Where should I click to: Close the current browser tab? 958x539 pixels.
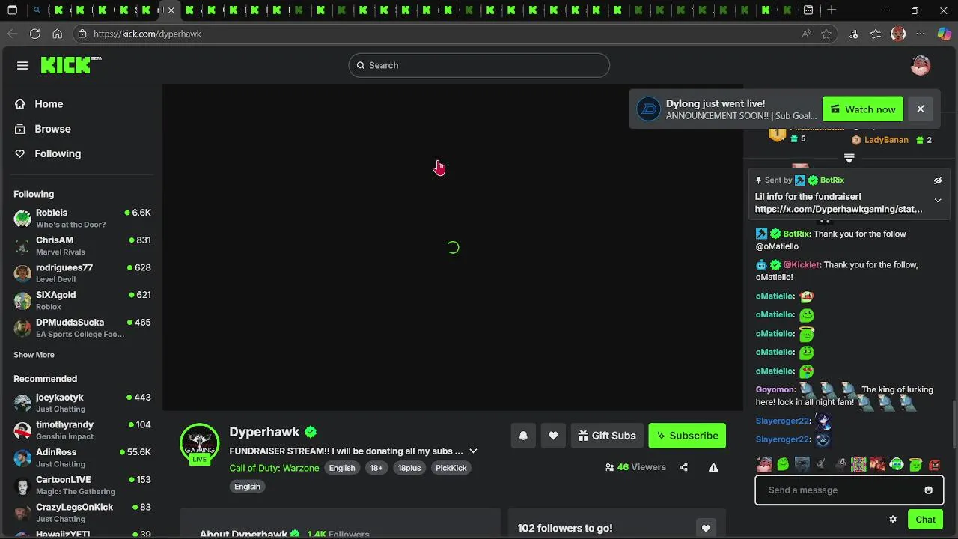point(171,10)
